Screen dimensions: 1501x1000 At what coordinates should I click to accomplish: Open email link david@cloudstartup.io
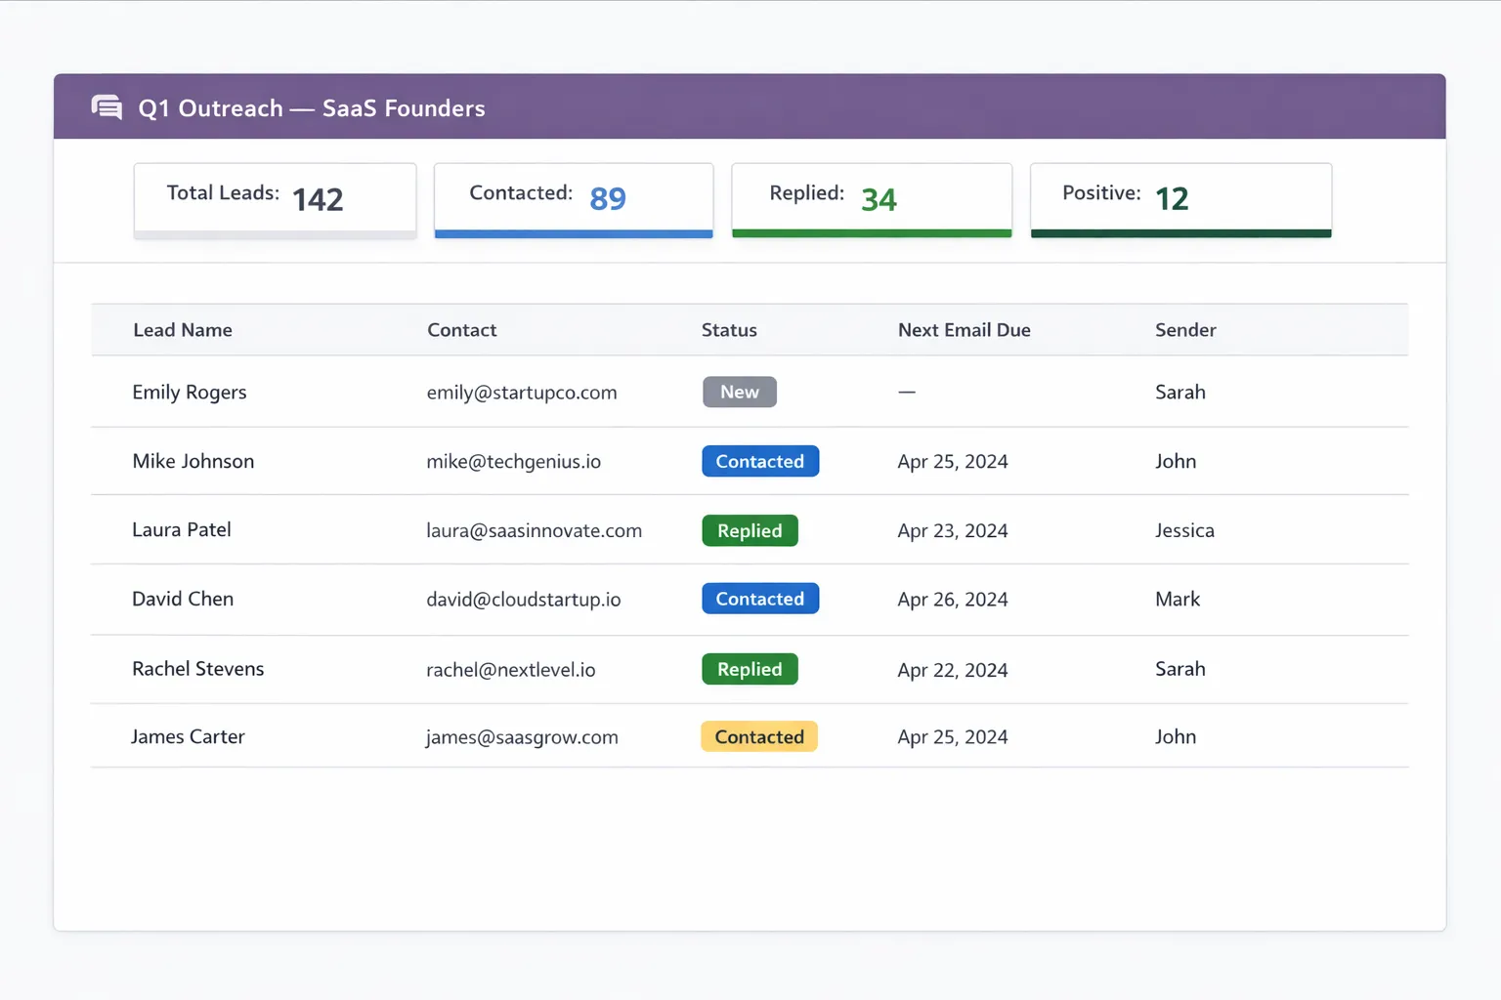tap(524, 600)
